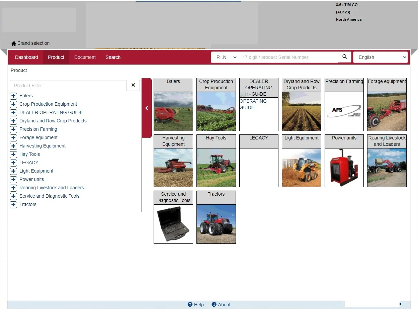Expand Service and Diagnostic Tools node

tap(13, 196)
